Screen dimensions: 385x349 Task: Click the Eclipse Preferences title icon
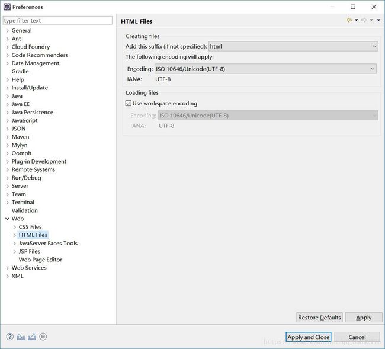tap(7, 7)
